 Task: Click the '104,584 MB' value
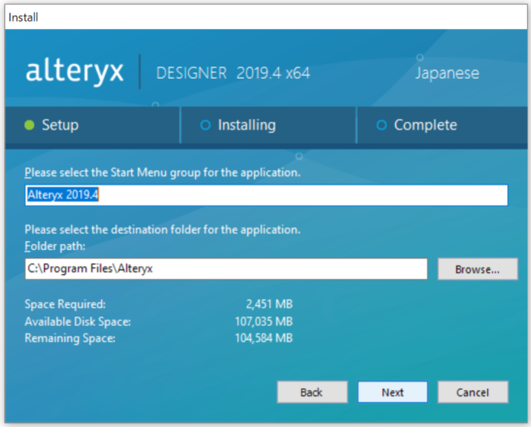click(264, 338)
